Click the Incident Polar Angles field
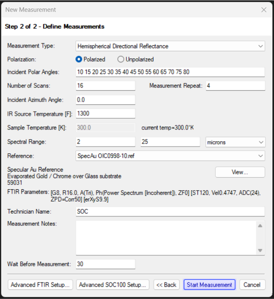 click(170, 72)
